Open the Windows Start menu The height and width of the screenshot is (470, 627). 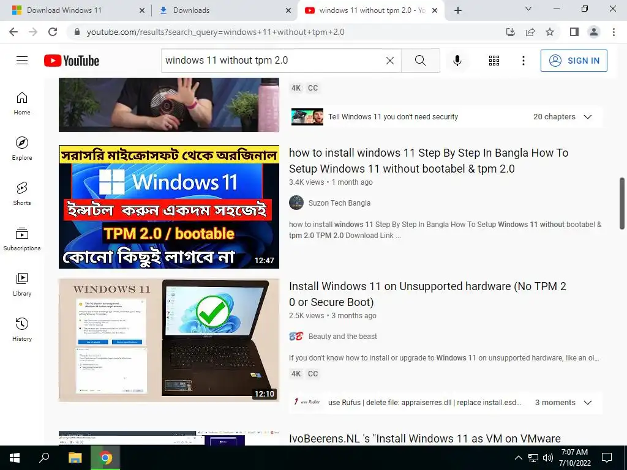(15, 458)
